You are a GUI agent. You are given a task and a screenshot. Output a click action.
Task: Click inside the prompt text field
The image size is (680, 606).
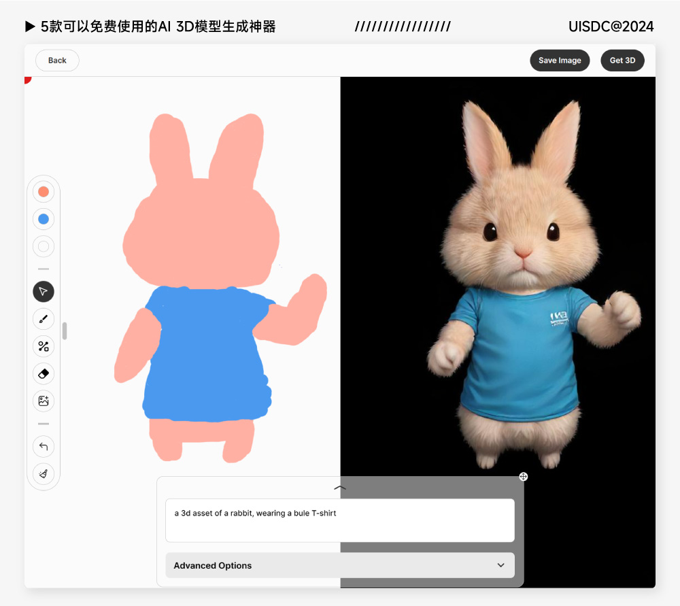pyautogui.click(x=339, y=519)
